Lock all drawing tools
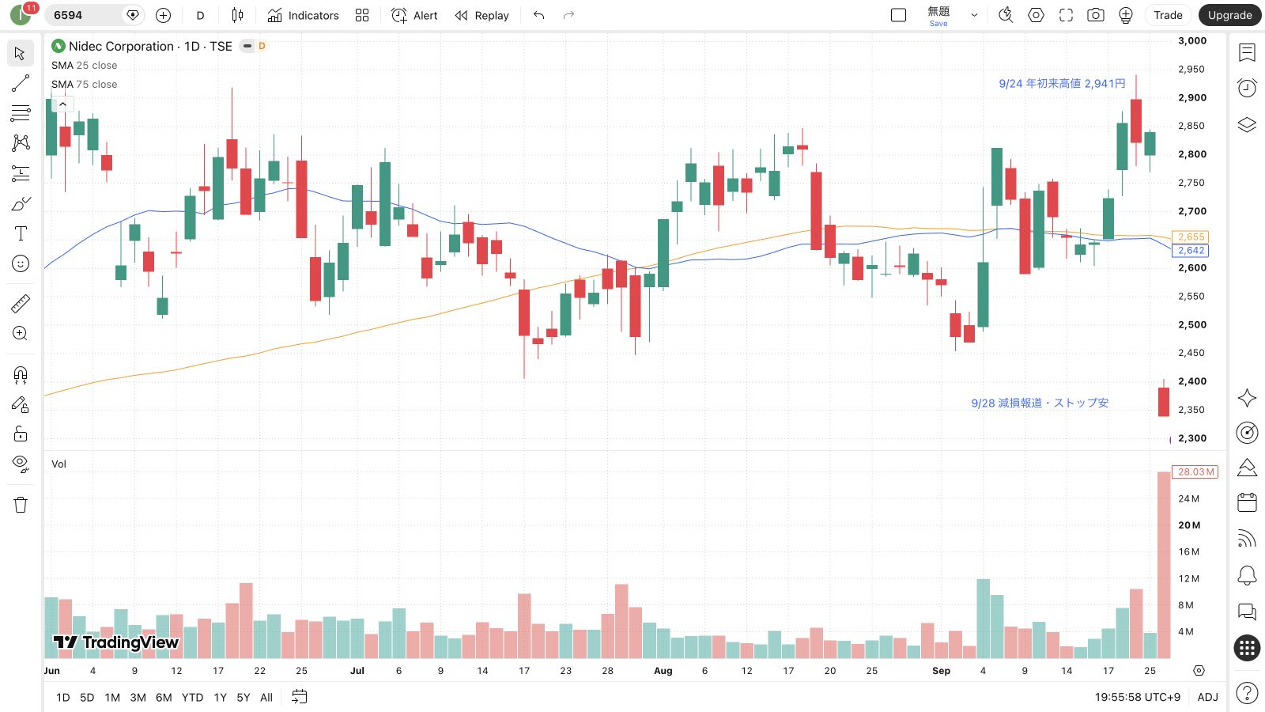The width and height of the screenshot is (1265, 712). coord(21,434)
